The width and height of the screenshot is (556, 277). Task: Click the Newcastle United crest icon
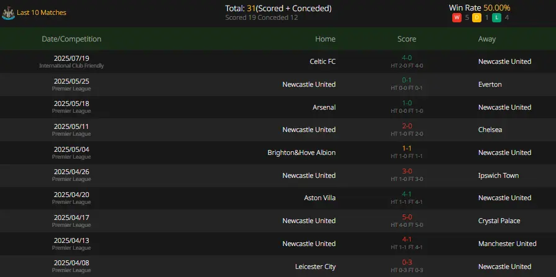pos(8,13)
